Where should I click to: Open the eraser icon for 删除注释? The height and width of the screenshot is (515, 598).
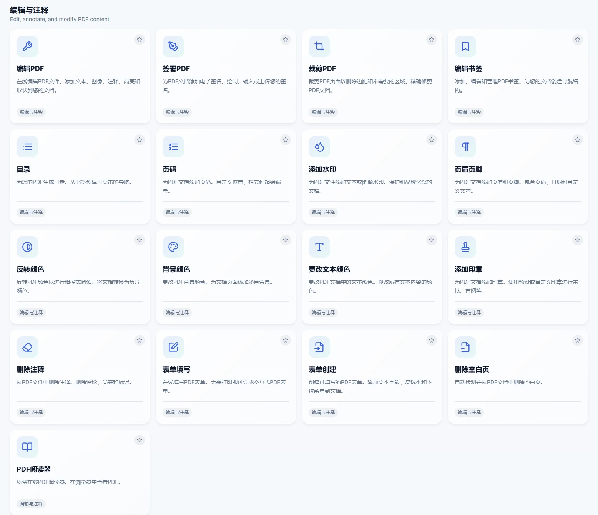[27, 347]
